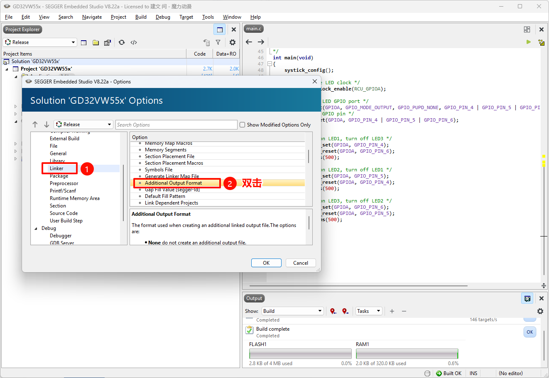Click the filter funnel icon in Project Explorer
This screenshot has height=378, width=549.
218,42
